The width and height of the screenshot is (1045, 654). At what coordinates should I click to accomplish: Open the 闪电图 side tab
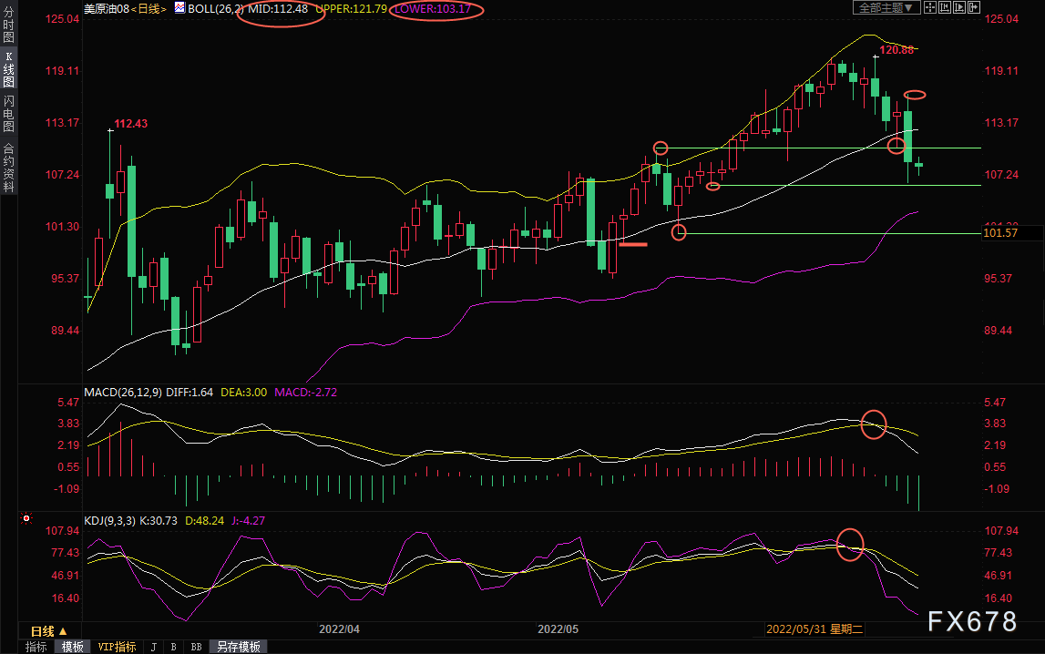pyautogui.click(x=8, y=113)
